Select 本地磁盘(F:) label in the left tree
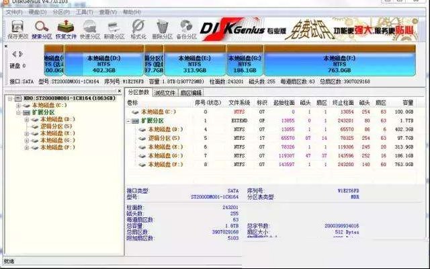The width and height of the screenshot is (430, 269). (58, 147)
